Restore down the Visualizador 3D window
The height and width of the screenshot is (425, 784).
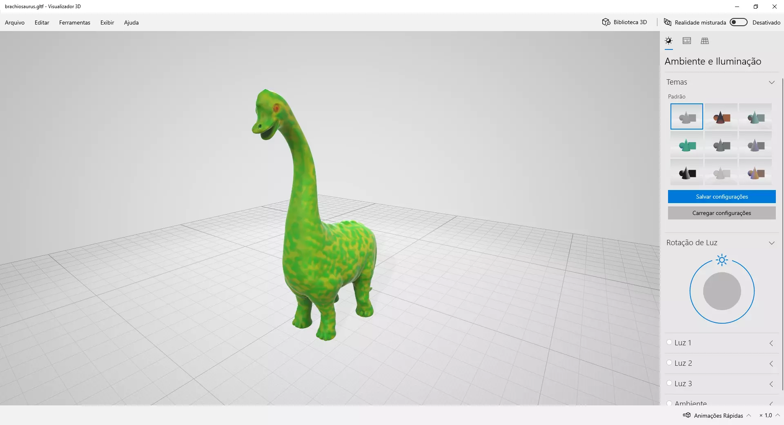756,7
